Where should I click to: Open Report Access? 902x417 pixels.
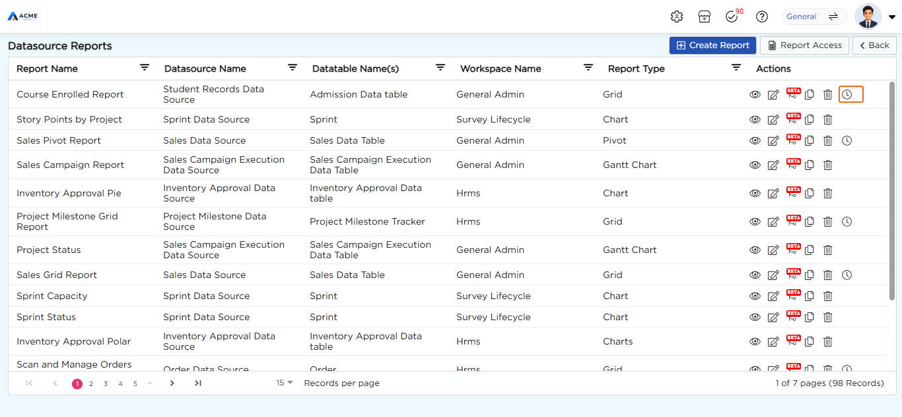click(804, 45)
